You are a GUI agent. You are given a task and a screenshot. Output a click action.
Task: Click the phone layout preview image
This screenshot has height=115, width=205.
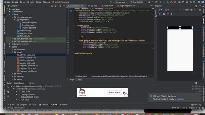click(x=180, y=49)
